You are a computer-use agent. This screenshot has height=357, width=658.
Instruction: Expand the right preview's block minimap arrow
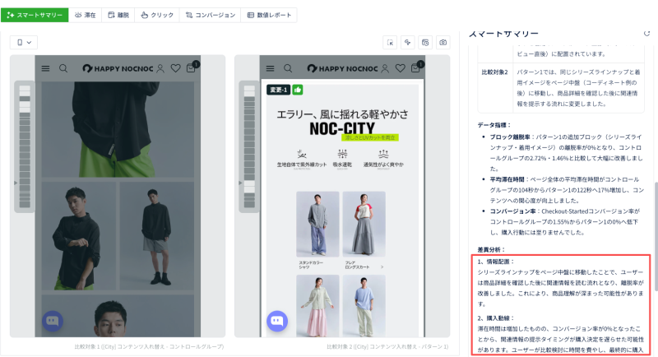[240, 183]
